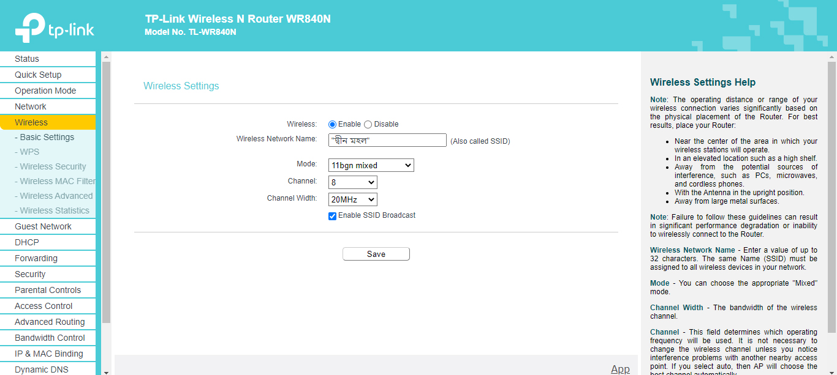This screenshot has height=375, width=837.
Task: Open Wireless MAC Filter settings
Action: tap(57, 181)
